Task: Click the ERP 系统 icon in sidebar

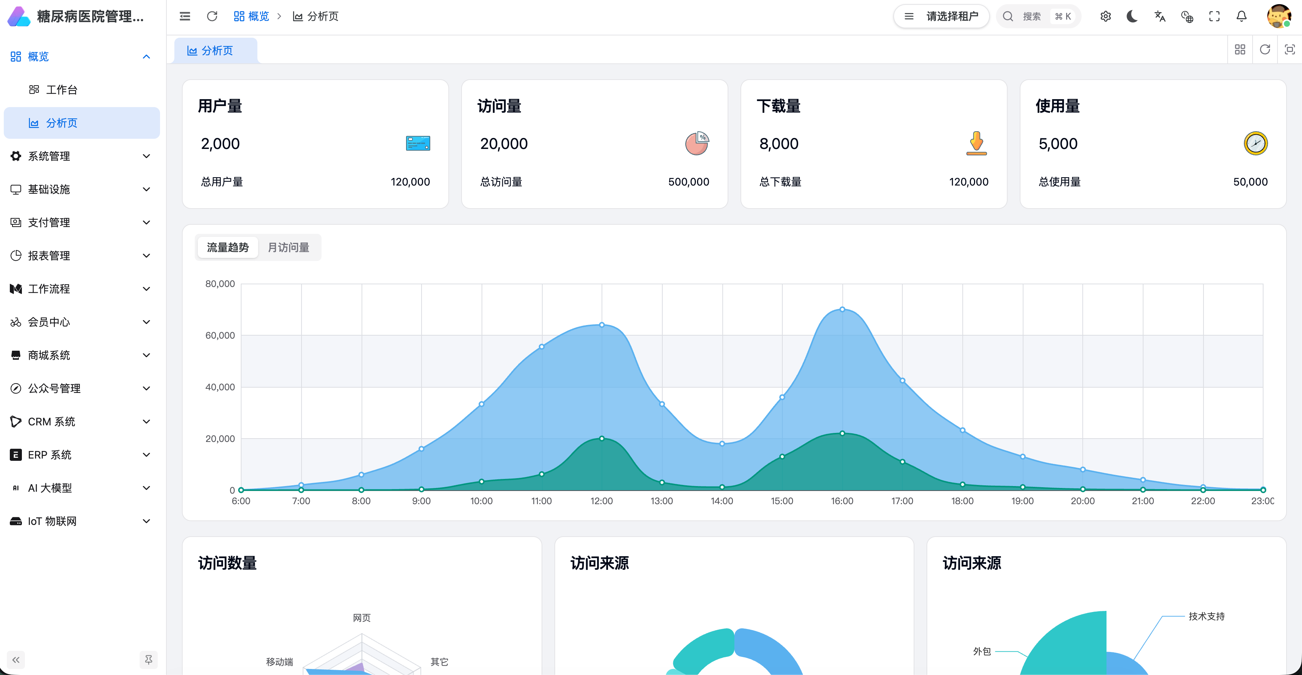Action: click(16, 455)
